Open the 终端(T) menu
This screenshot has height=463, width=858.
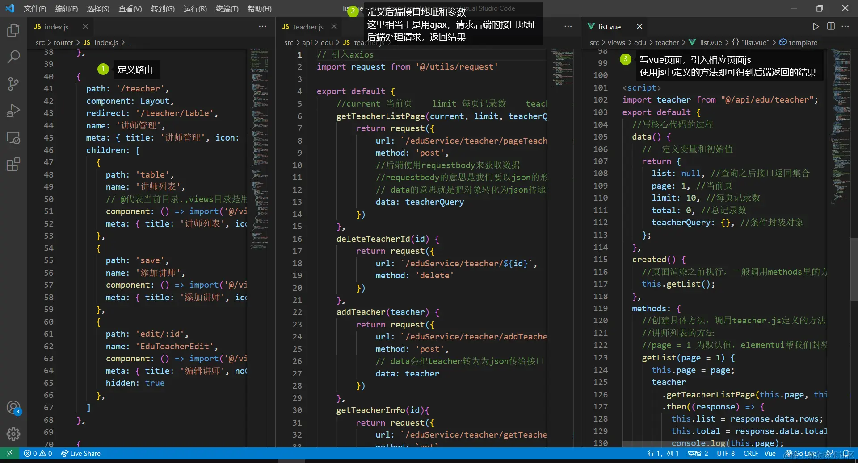tap(227, 9)
